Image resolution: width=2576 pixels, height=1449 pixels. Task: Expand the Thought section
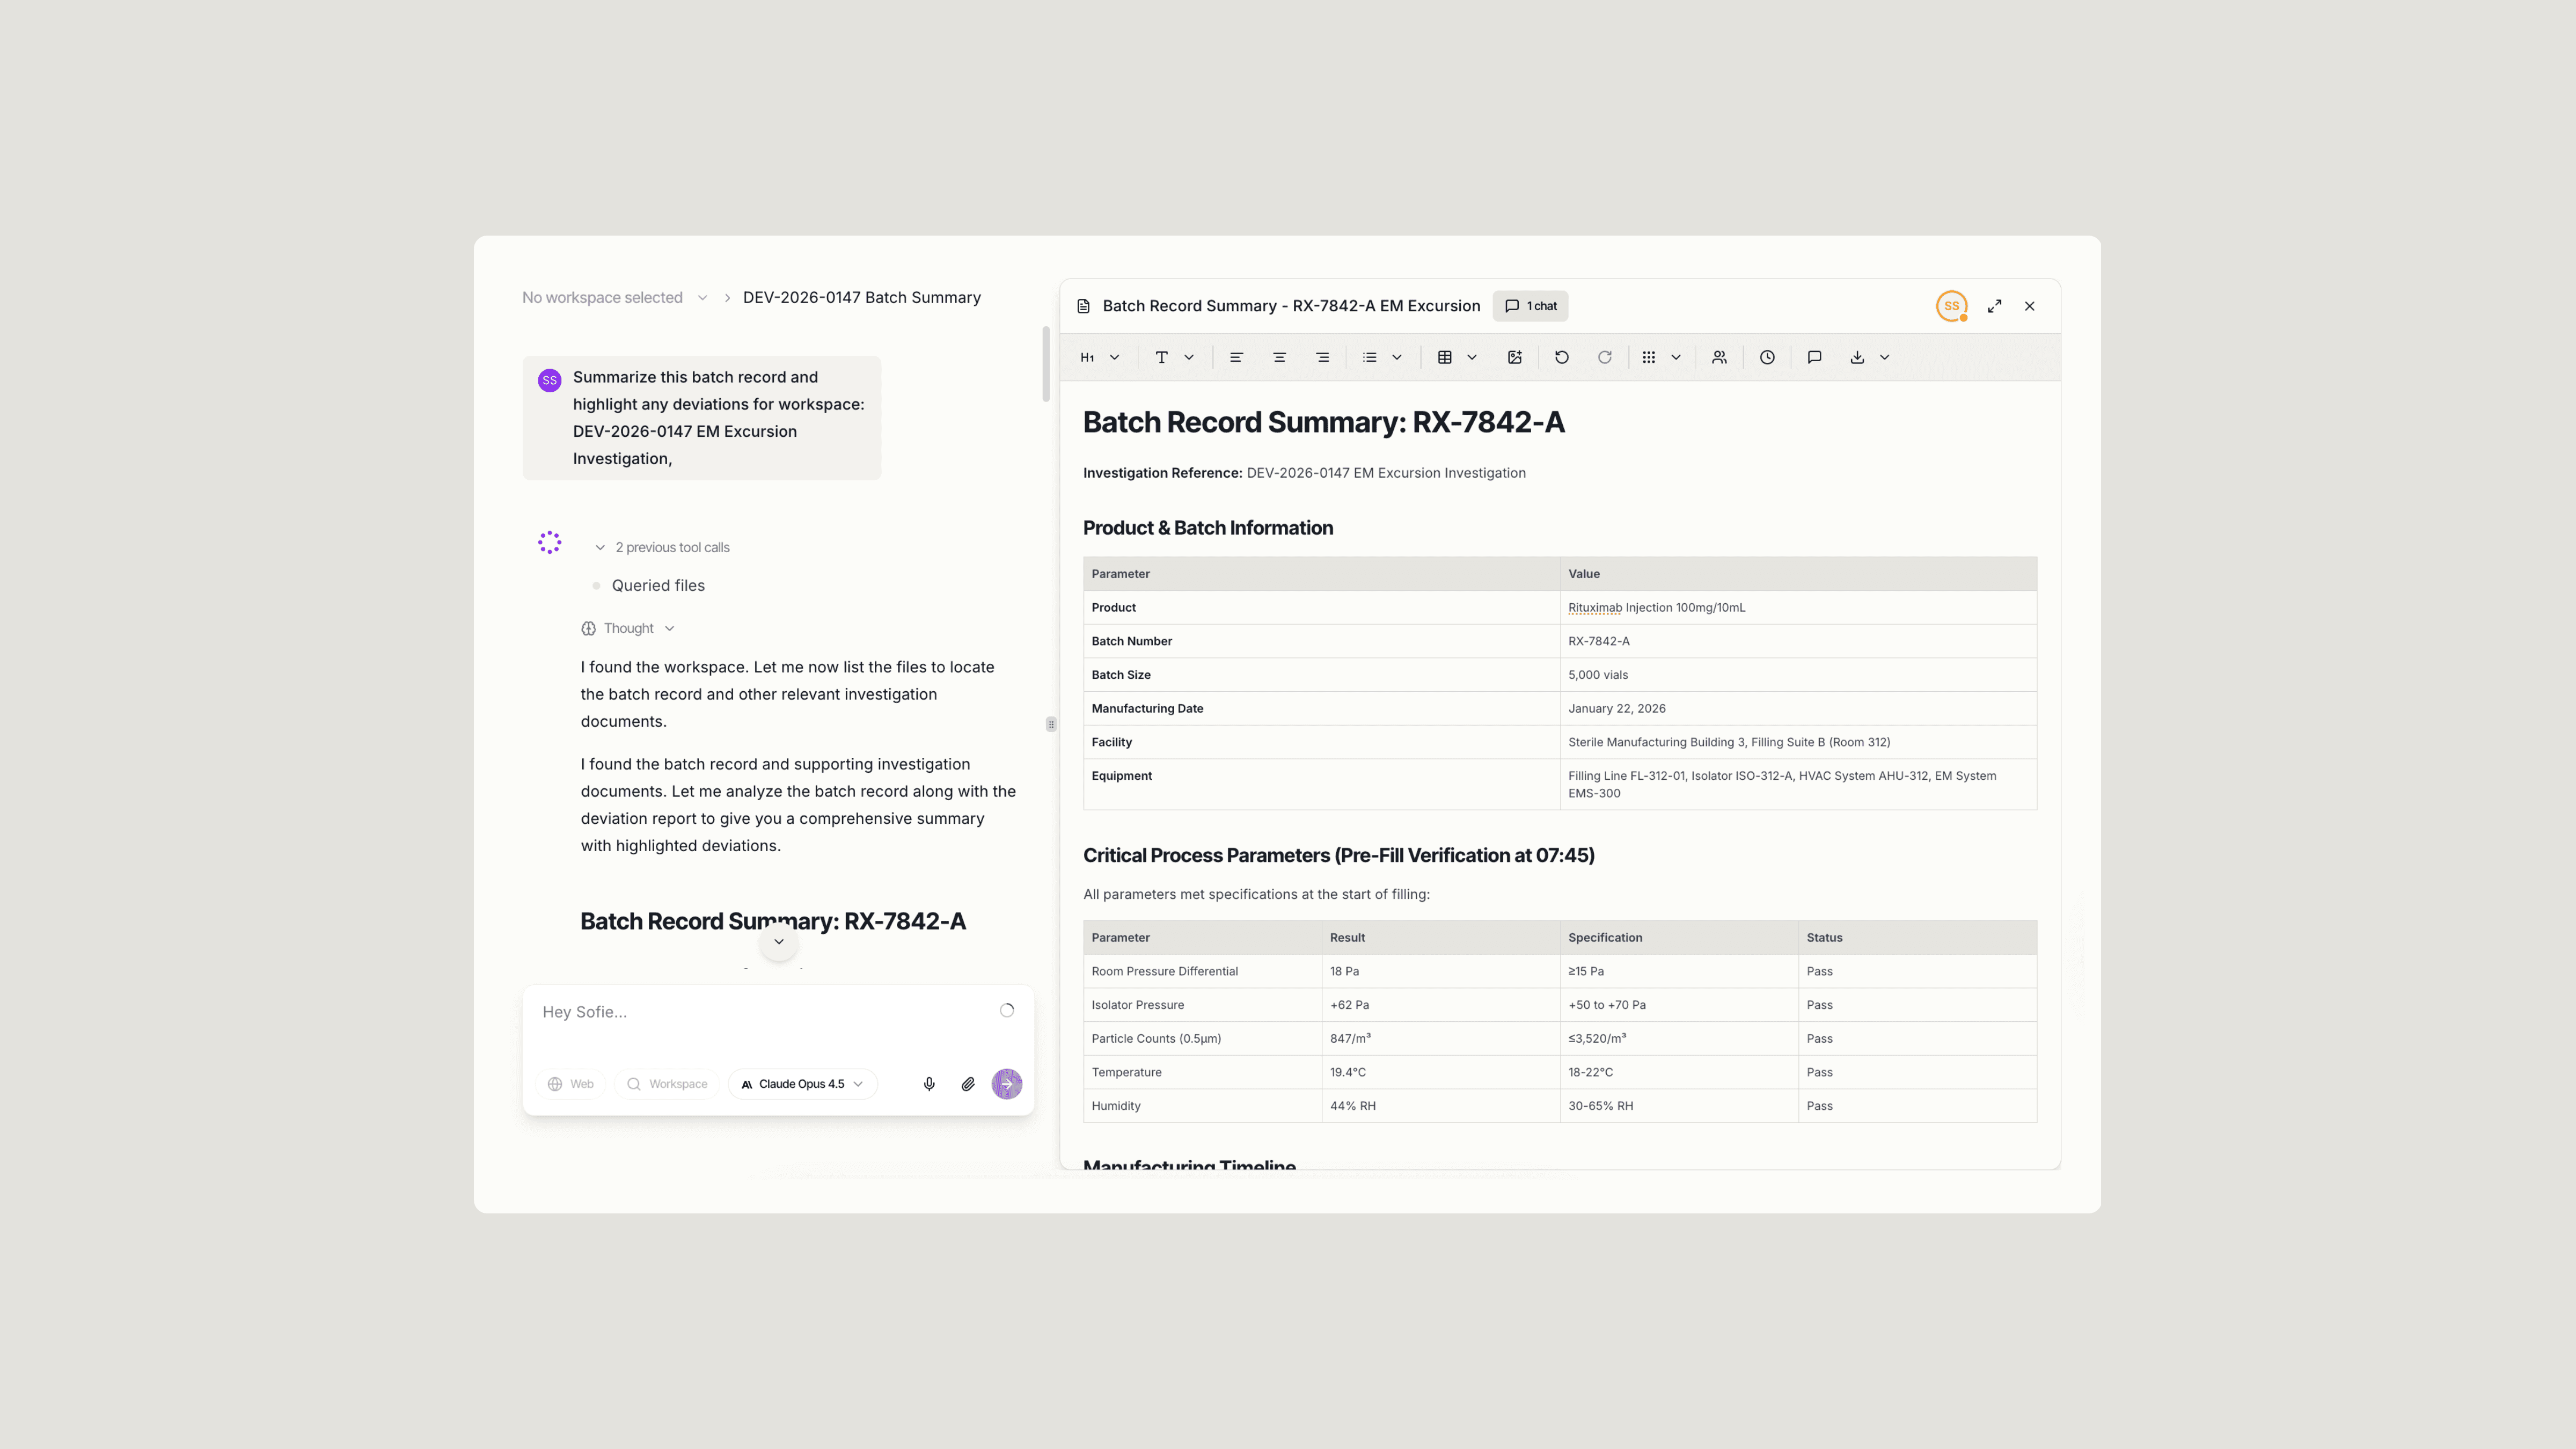628,628
